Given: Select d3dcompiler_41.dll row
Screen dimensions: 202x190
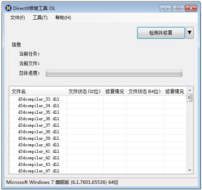Looking at the screenshot, I should pyautogui.click(x=98, y=151).
